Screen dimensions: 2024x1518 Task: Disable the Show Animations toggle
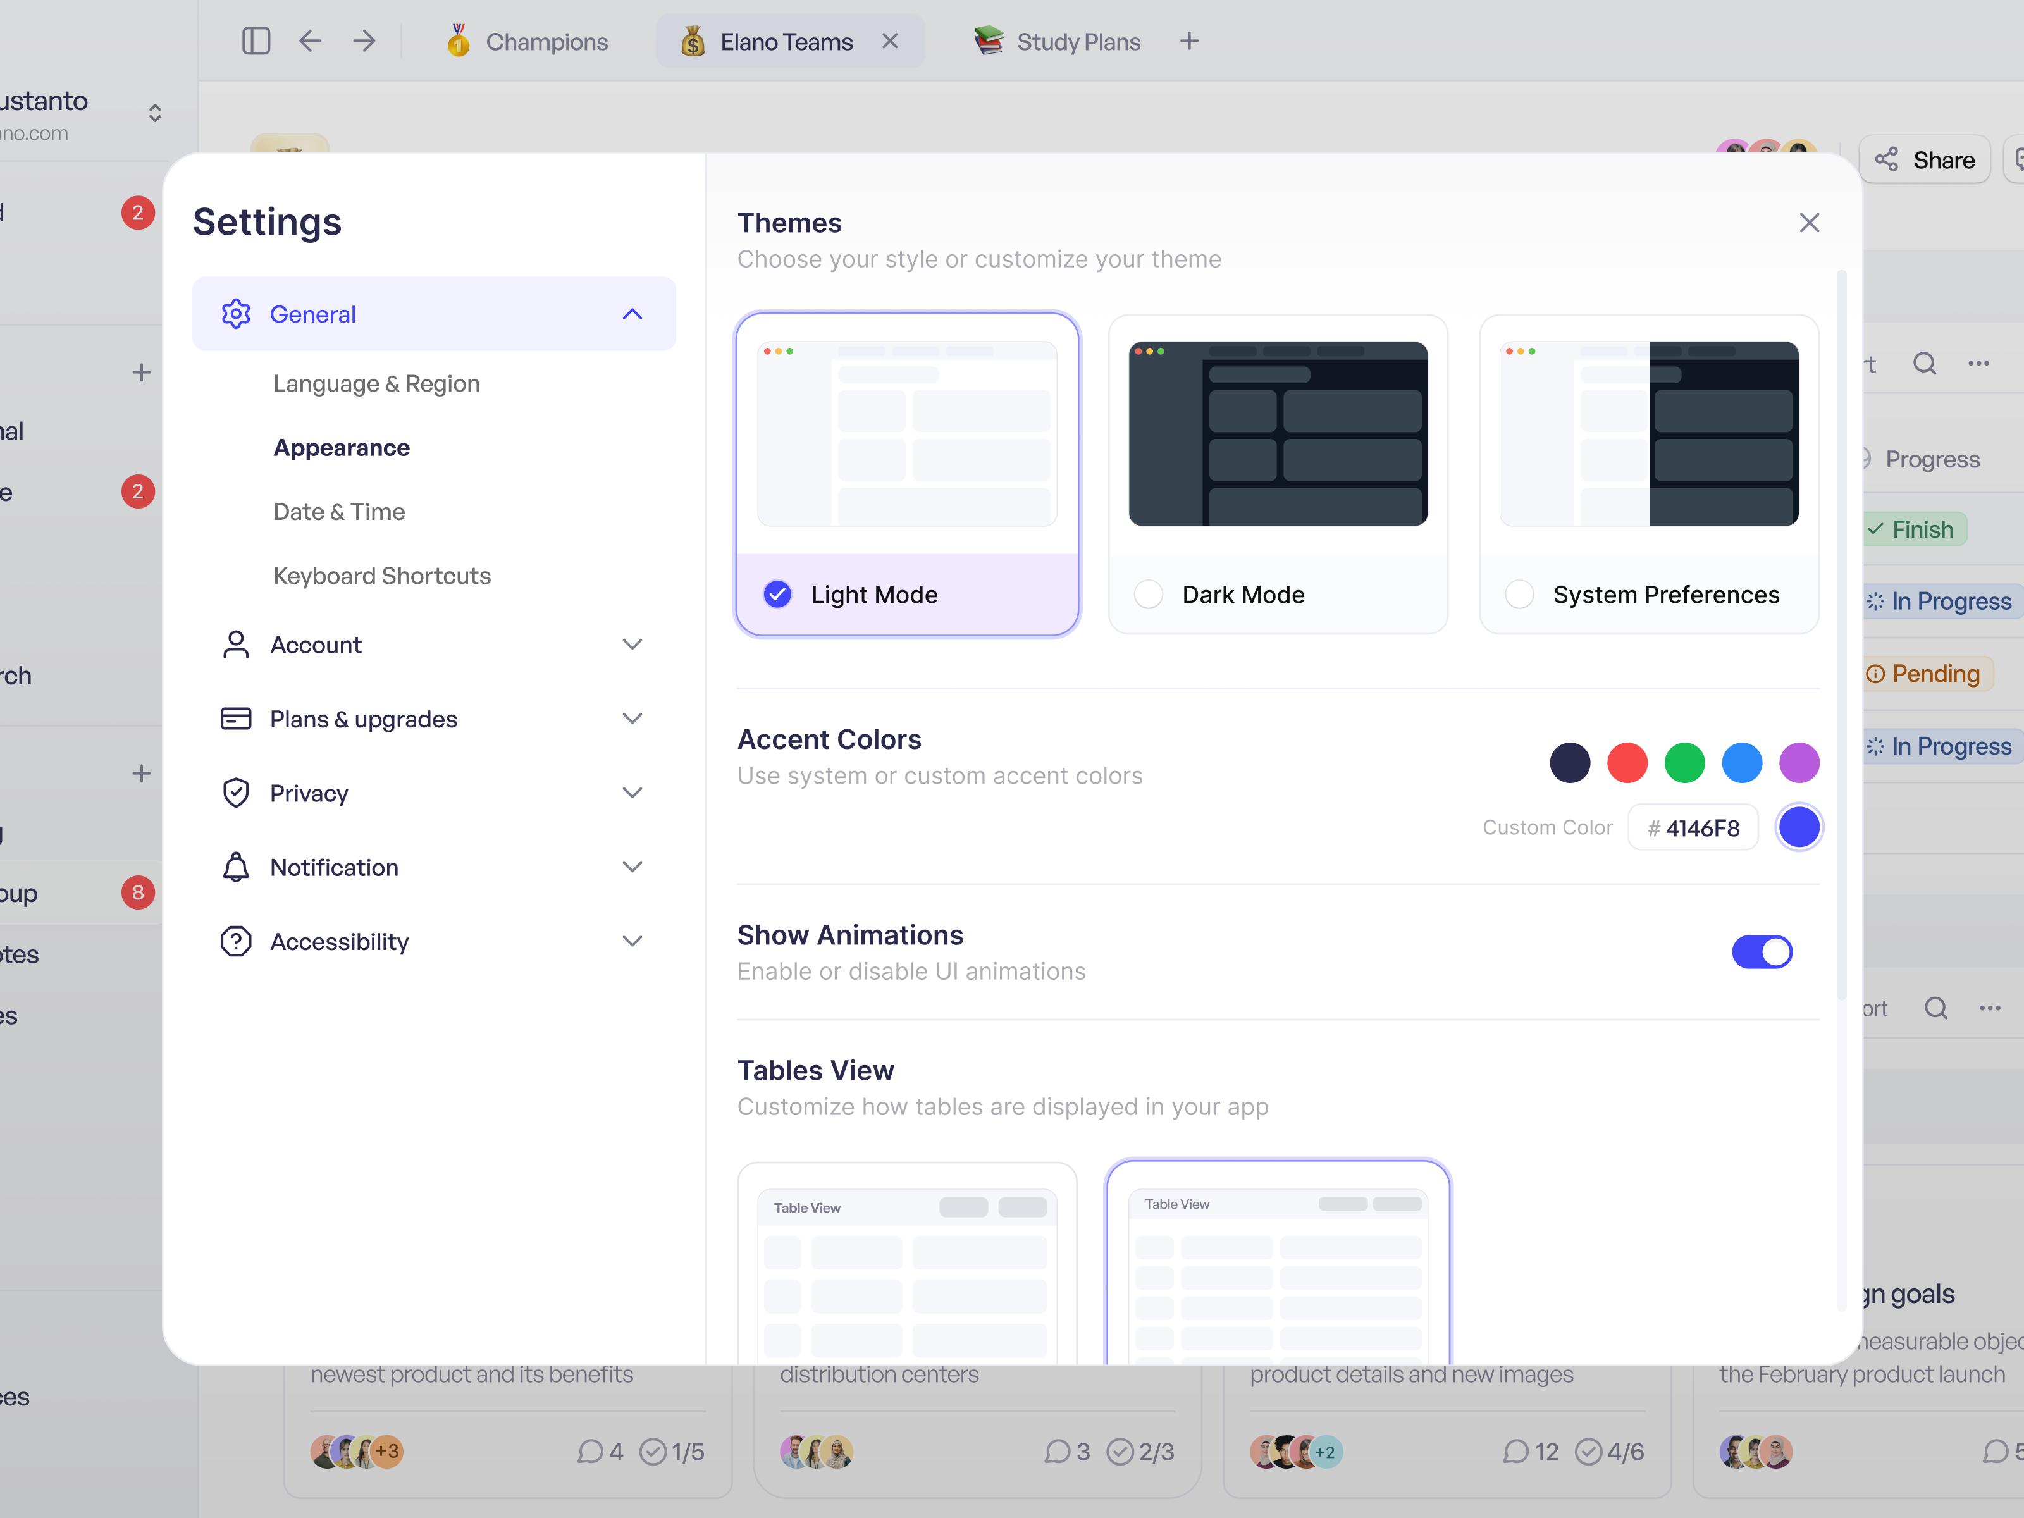pyautogui.click(x=1762, y=952)
